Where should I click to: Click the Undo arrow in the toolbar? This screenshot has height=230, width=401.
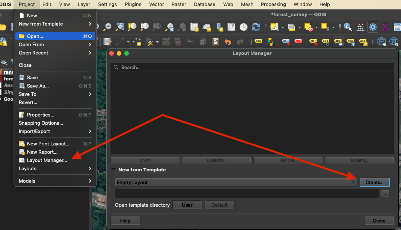click(228, 41)
